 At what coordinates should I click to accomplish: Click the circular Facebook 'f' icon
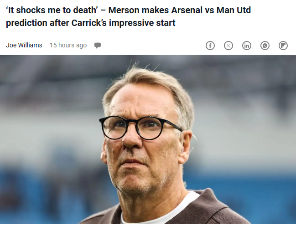click(210, 46)
